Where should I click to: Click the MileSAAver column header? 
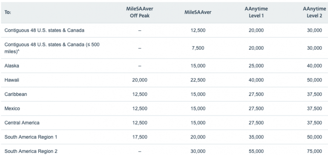pos(198,12)
